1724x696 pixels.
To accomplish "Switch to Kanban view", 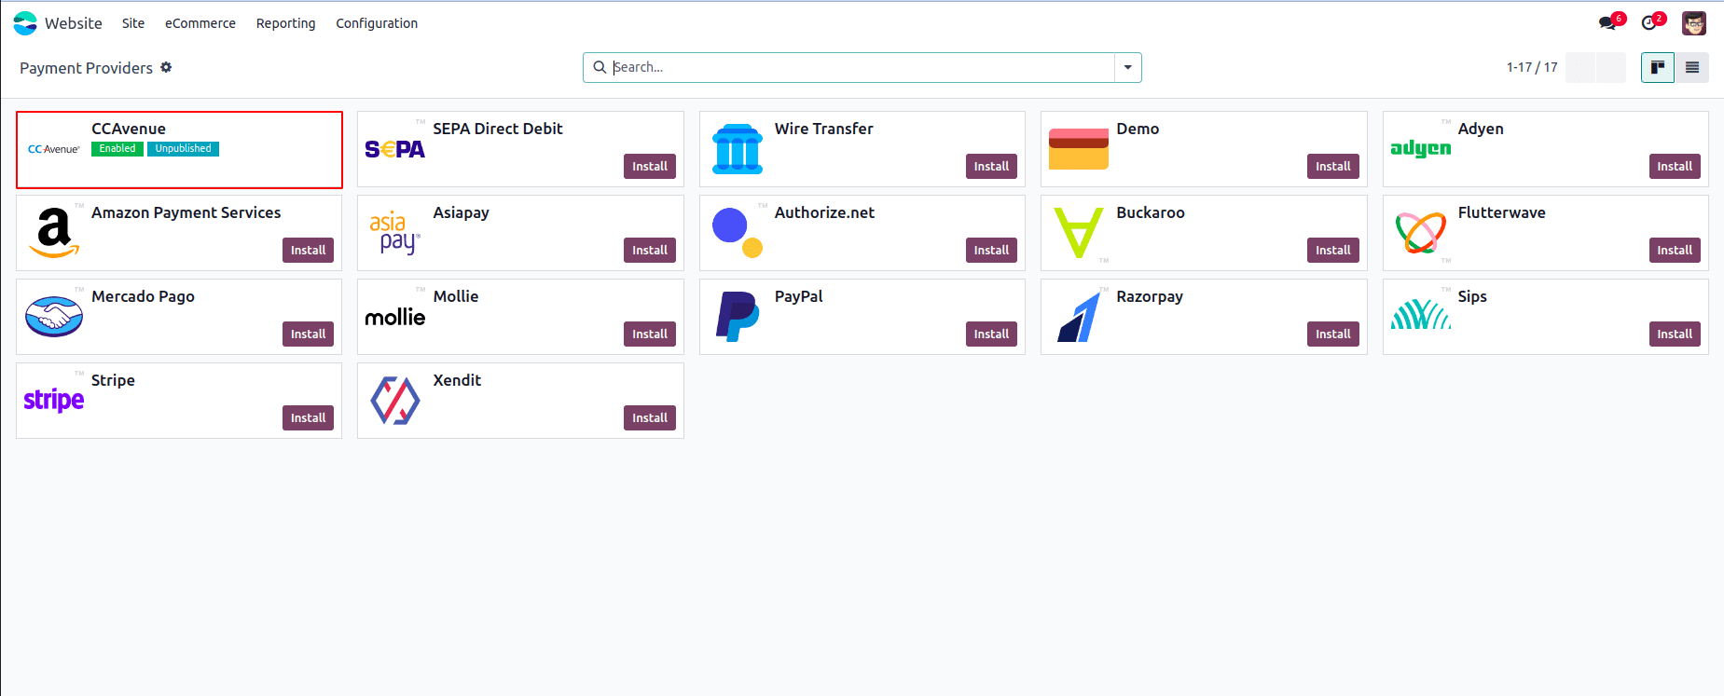I will point(1658,67).
